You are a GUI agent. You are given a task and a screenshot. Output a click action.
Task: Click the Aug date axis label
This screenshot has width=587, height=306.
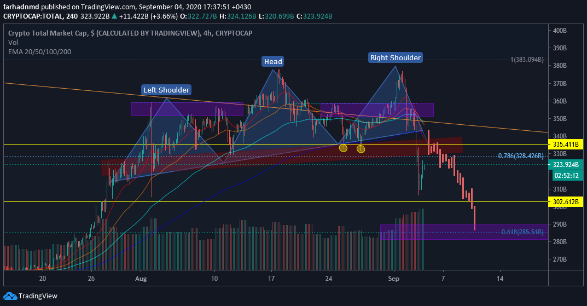pos(141,279)
